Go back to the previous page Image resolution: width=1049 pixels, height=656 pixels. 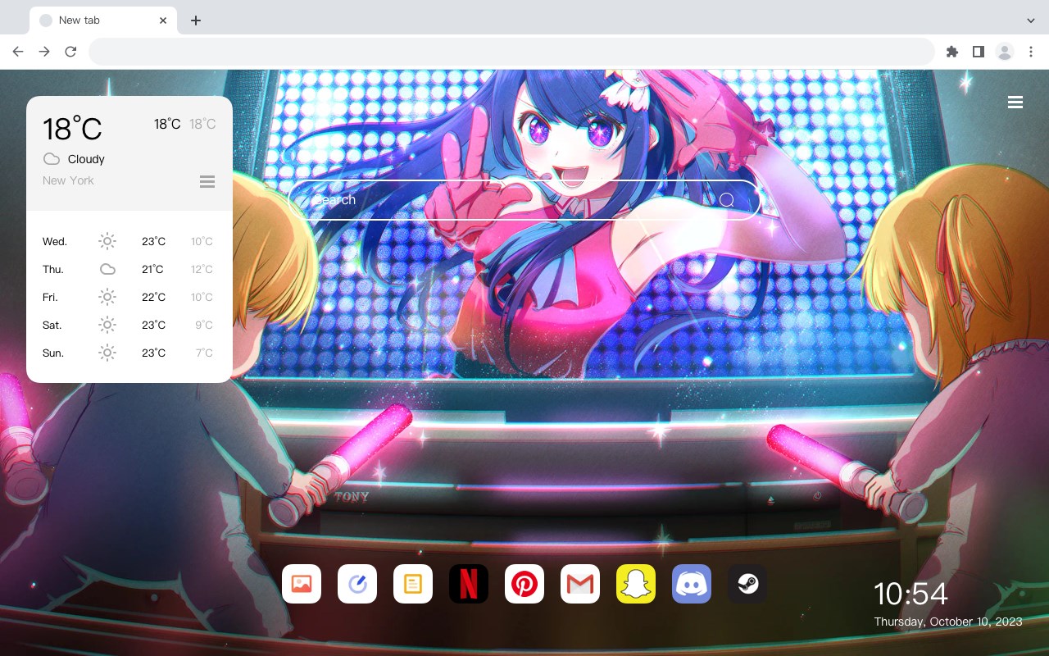click(x=18, y=52)
